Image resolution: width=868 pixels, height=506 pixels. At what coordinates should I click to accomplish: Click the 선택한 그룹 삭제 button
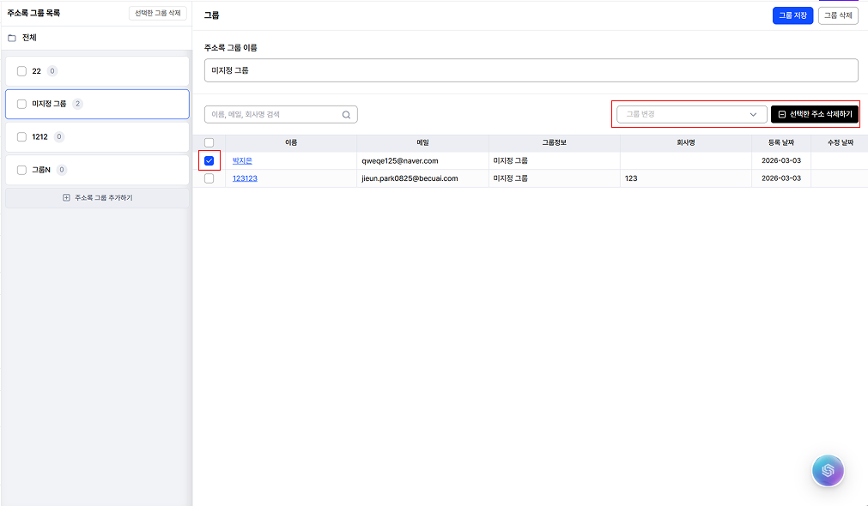tap(158, 13)
